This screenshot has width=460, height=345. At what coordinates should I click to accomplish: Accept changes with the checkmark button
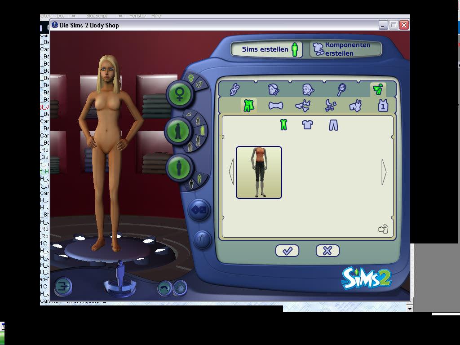point(287,251)
